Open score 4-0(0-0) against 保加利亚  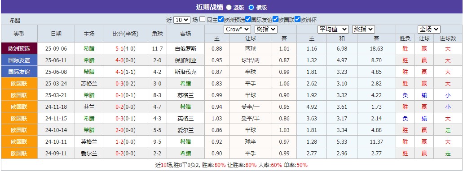[125, 60]
